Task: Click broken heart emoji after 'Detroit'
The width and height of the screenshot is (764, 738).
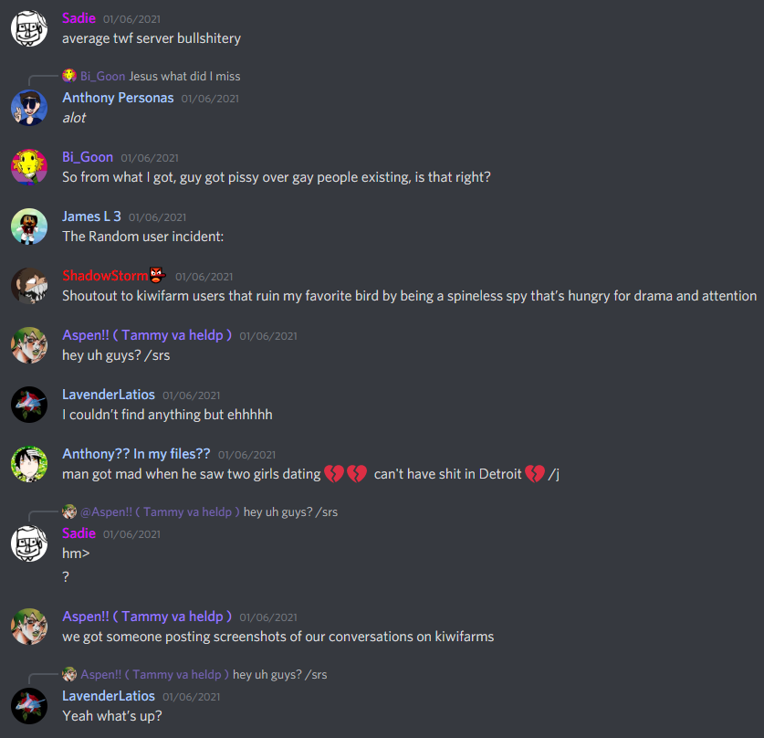Action: [535, 474]
